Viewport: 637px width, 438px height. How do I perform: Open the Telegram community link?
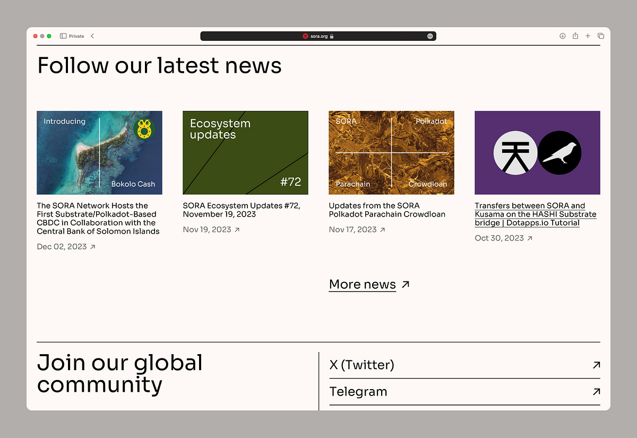358,392
